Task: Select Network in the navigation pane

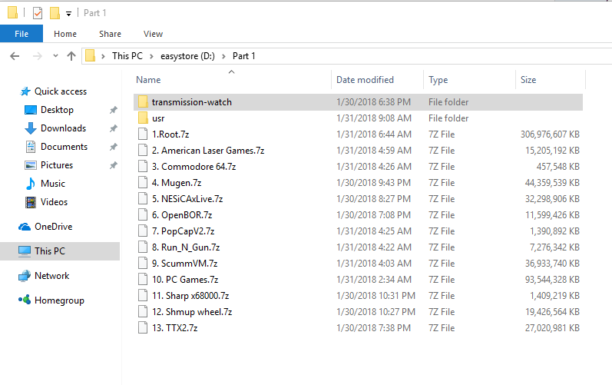Action: (x=52, y=276)
